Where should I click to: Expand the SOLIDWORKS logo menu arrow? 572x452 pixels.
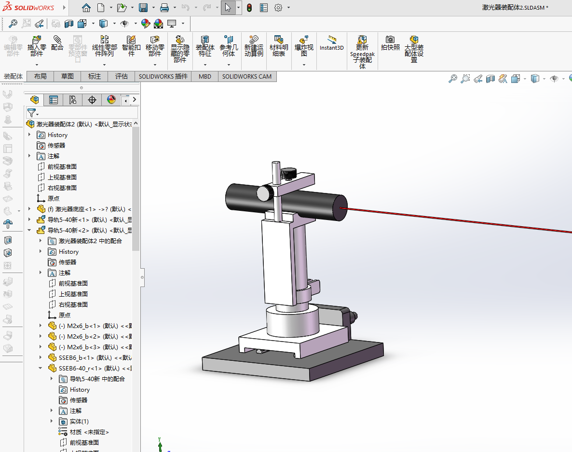click(64, 7)
